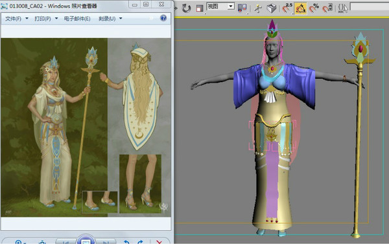Click the Use Pivot Point Center icon
This screenshot has height=244, width=389.
[242, 8]
